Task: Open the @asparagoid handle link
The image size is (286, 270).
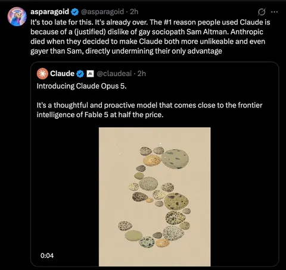Action: coord(102,12)
